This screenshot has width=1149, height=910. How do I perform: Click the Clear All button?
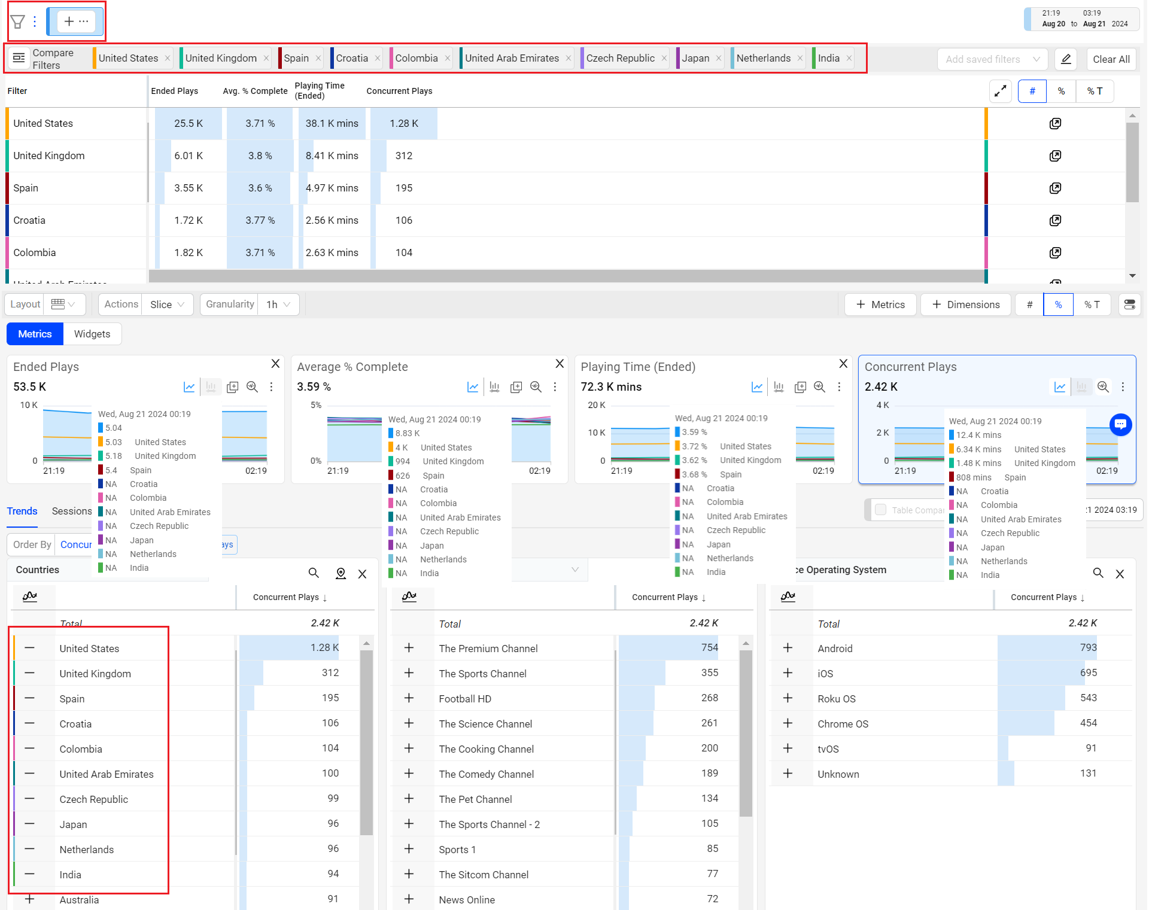click(x=1111, y=59)
